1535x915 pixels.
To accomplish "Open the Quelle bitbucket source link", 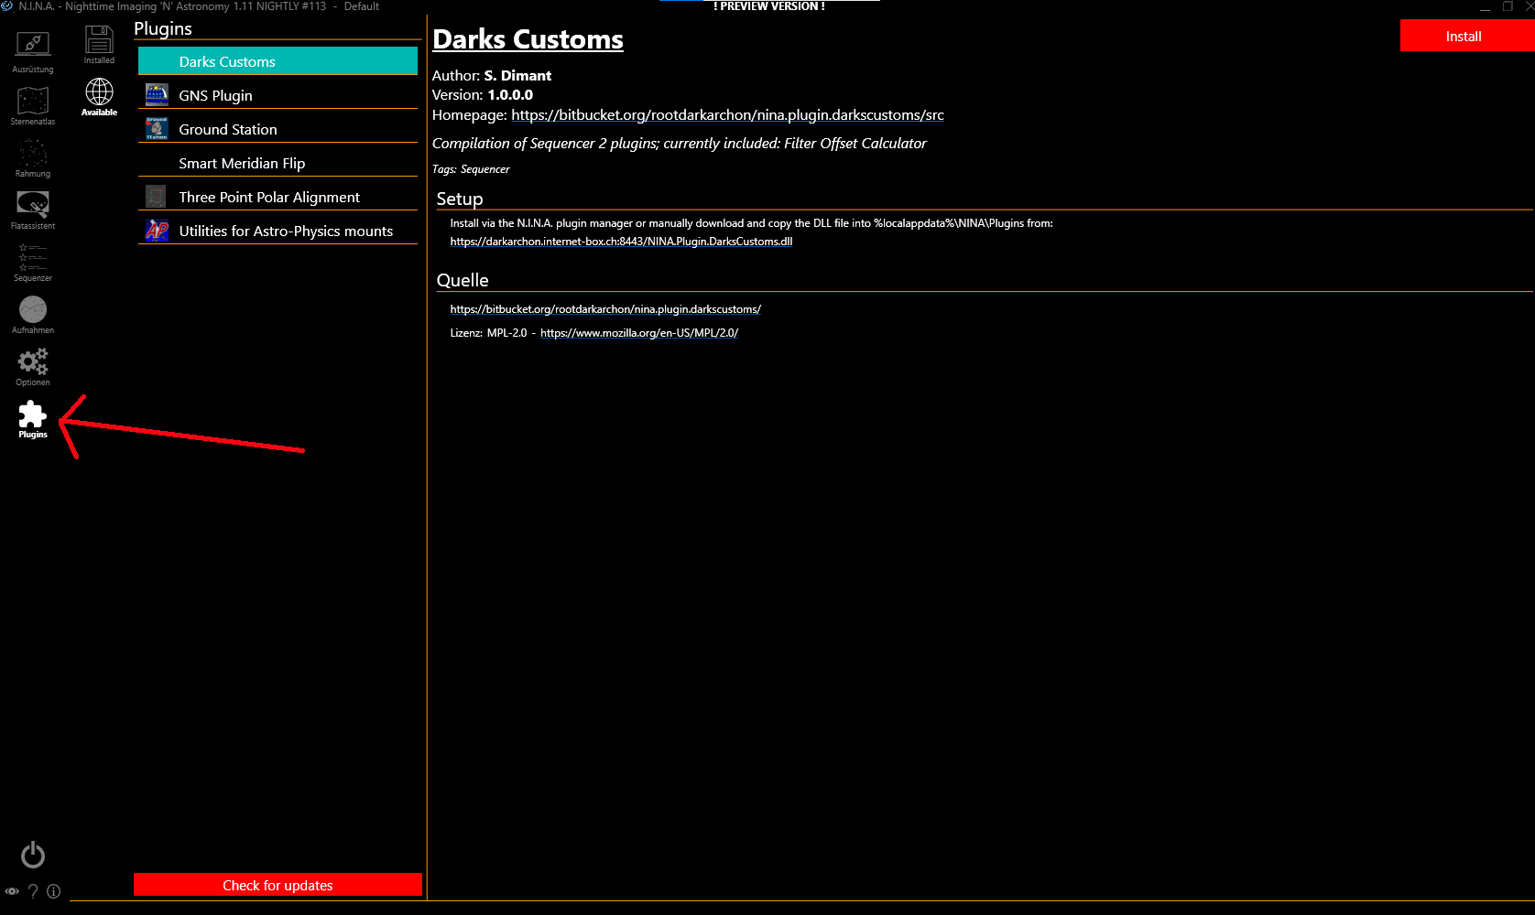I will click(605, 309).
